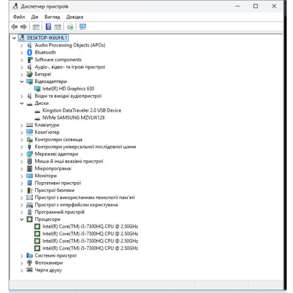
Task: Select the first i5-7300HQ processor entry
Action: 90,227
